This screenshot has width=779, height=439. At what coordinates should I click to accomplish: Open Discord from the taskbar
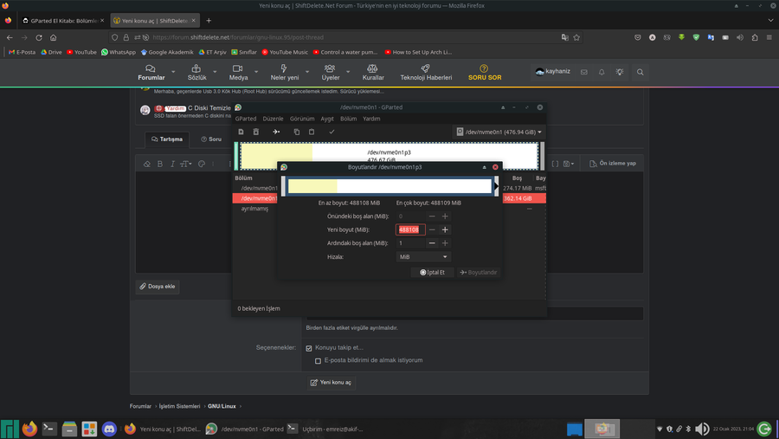(109, 429)
